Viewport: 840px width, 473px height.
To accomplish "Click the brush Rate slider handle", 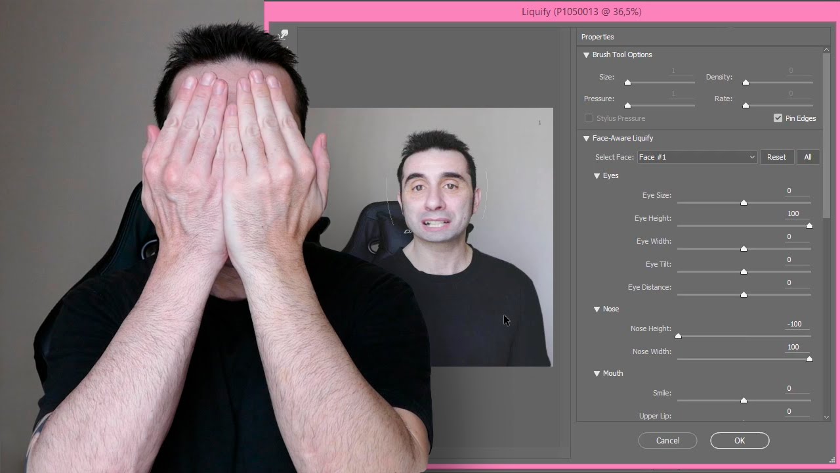I will 745,105.
